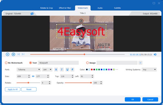Viewport: 163px width, 105px height.
Task: Switch to the Rotate & Crop tab
Action: tap(46, 8)
